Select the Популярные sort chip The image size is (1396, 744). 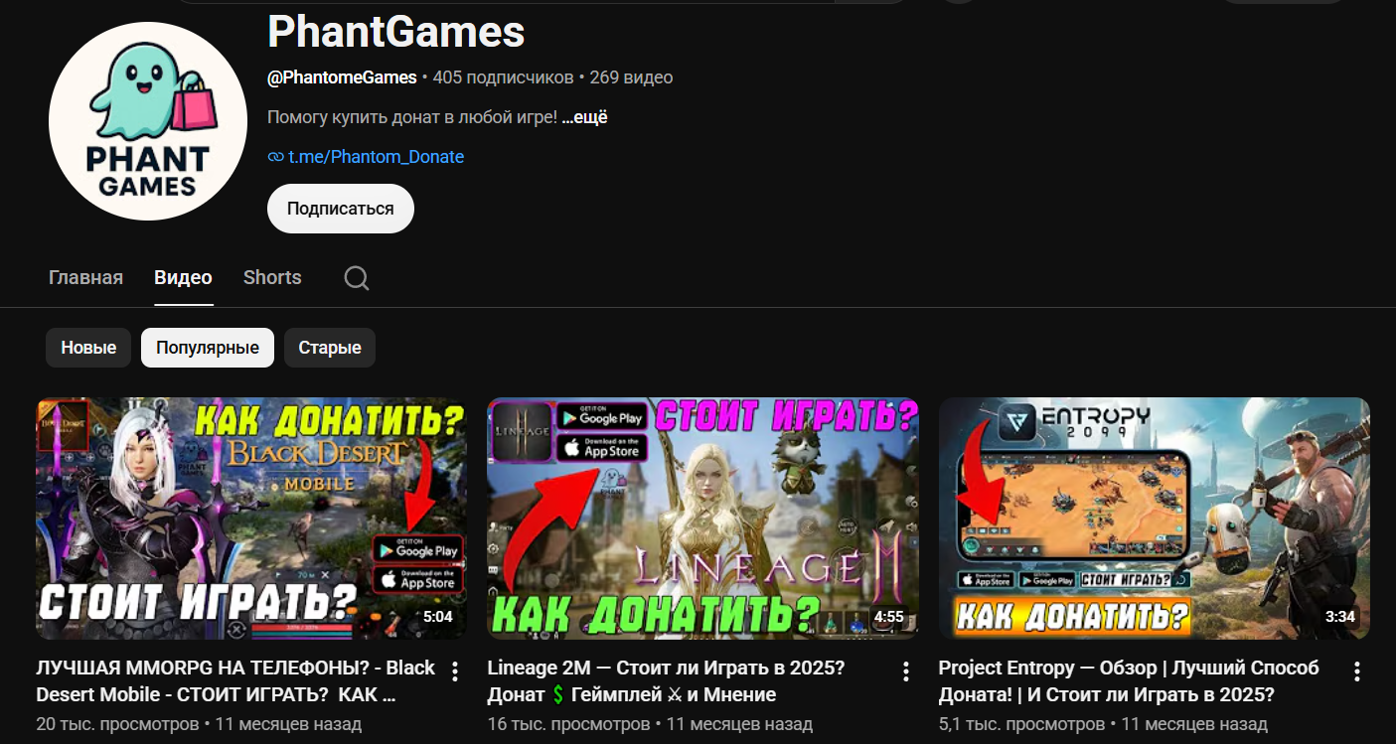click(x=208, y=348)
